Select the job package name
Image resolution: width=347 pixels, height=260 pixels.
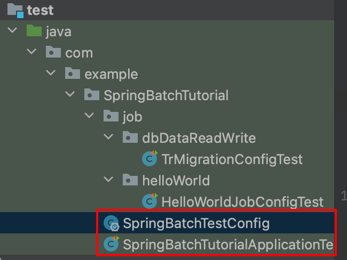click(132, 117)
